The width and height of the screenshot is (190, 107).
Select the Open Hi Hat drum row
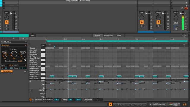[x=37, y=58]
